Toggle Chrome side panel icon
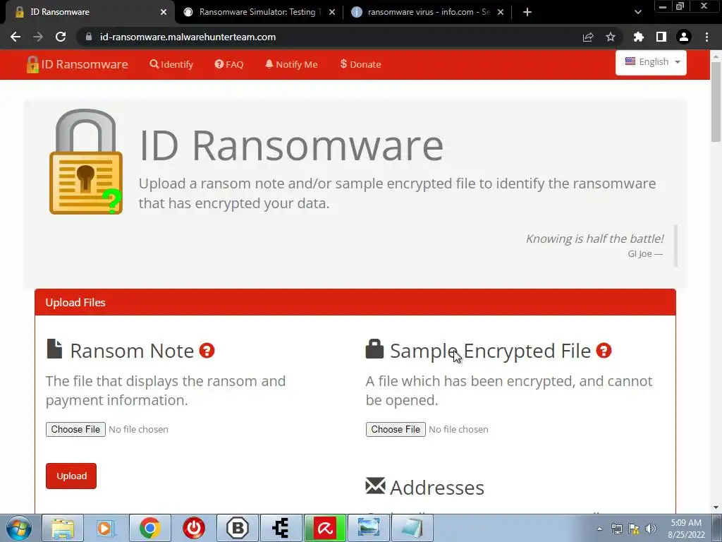This screenshot has height=542, width=722. (x=661, y=37)
